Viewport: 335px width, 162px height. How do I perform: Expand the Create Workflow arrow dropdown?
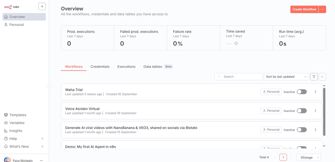click(x=322, y=9)
